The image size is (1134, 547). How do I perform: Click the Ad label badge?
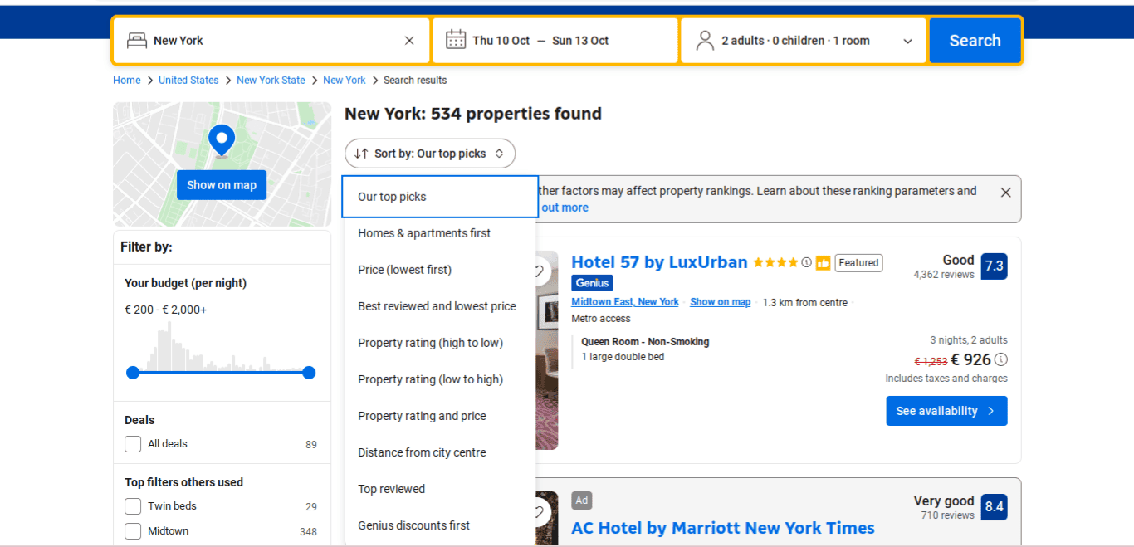click(581, 501)
